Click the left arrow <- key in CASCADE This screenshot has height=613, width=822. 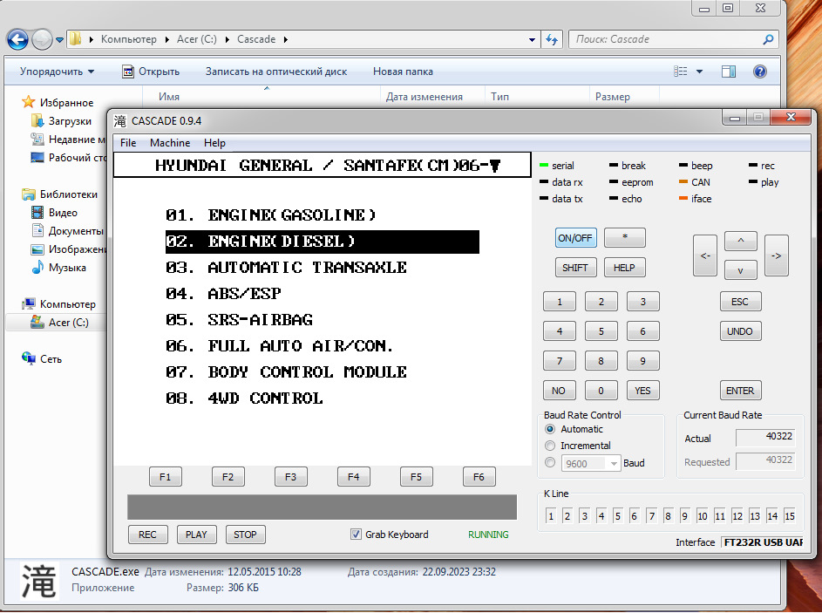pyautogui.click(x=705, y=255)
